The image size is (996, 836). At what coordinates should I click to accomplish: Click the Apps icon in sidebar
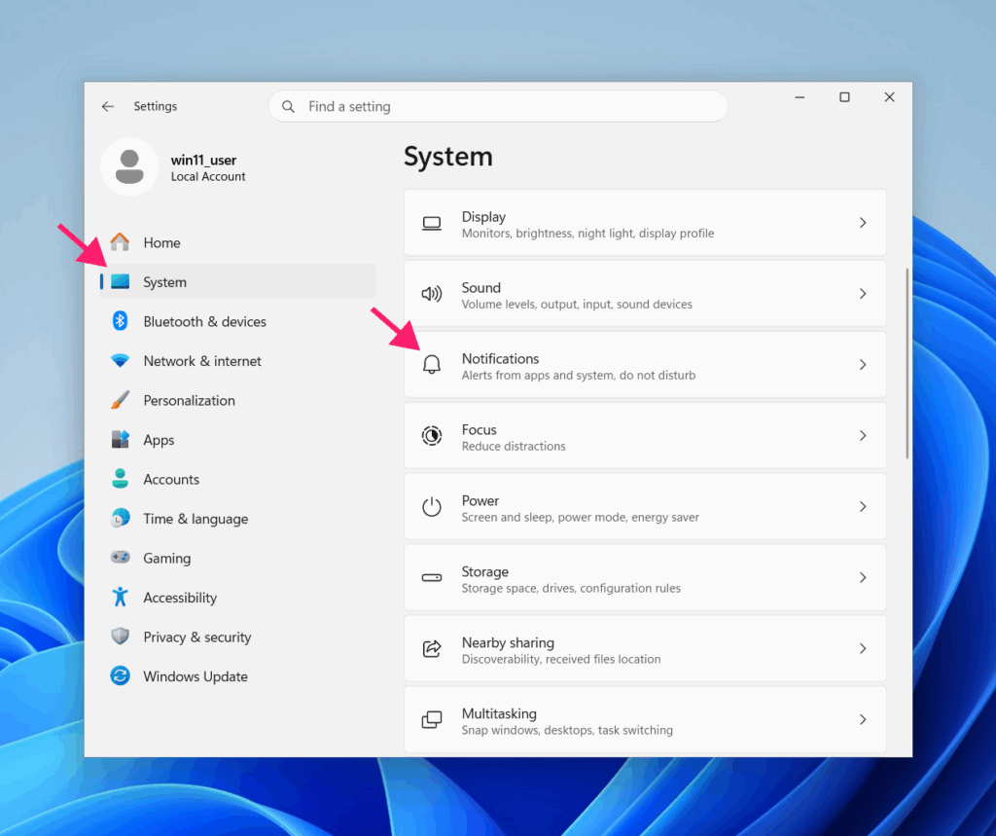tap(120, 439)
